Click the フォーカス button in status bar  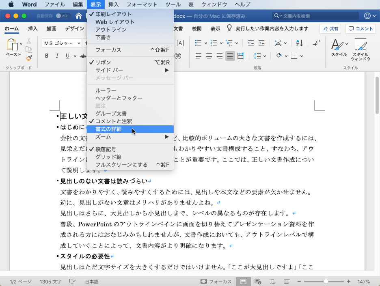tap(216, 282)
